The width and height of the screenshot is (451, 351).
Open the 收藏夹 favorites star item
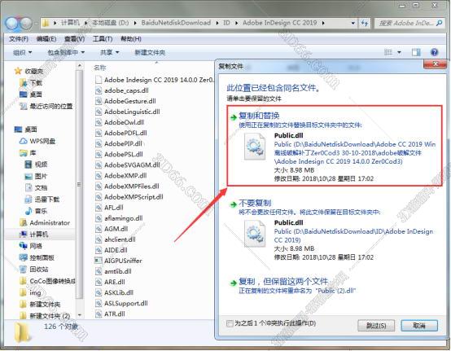[x=29, y=71]
